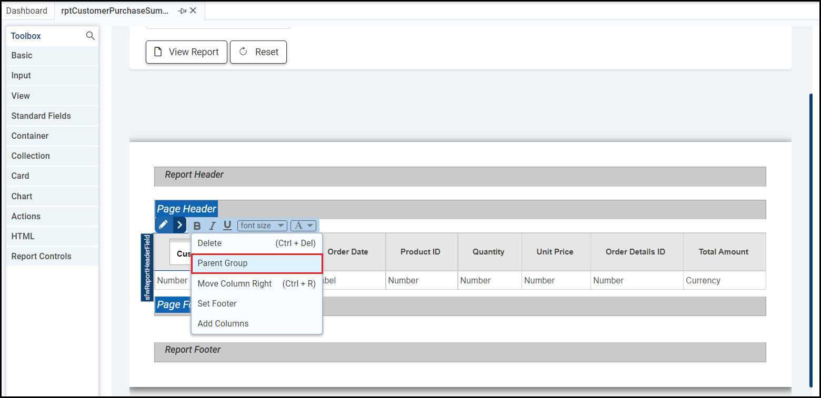Click the Number cell under Product ID
The height and width of the screenshot is (398, 821).
(422, 280)
